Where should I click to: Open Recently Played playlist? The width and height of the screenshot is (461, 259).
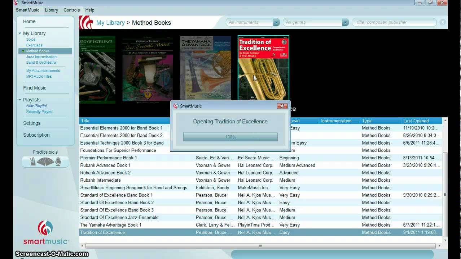pyautogui.click(x=39, y=112)
